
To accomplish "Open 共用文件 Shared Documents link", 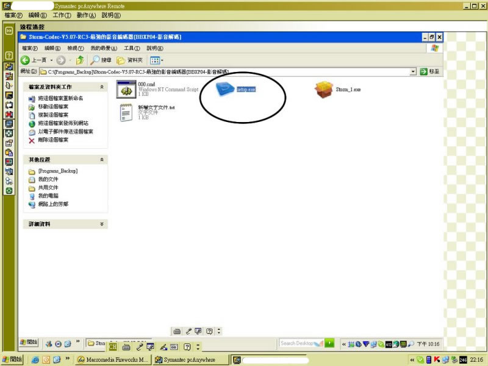I will pos(48,188).
